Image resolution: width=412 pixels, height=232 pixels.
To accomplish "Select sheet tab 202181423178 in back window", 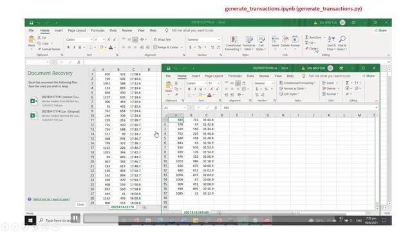I will pyautogui.click(x=122, y=208).
